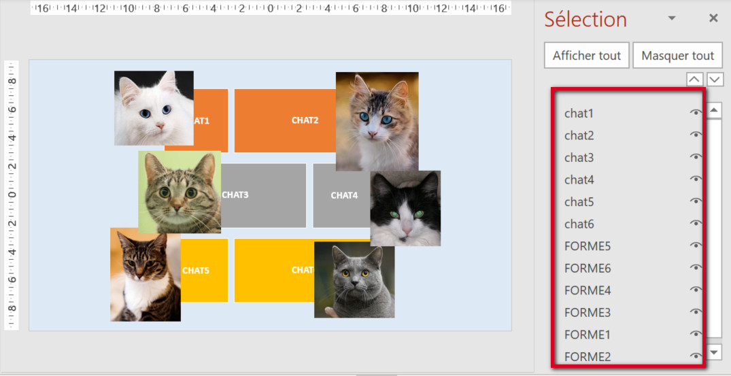Select FORME4 in the selection list
The width and height of the screenshot is (731, 376).
(x=588, y=290)
